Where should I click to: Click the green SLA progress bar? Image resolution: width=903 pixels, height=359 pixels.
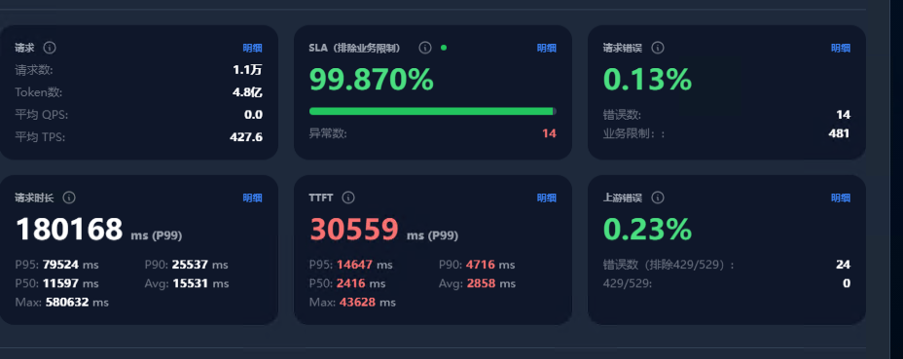(432, 111)
